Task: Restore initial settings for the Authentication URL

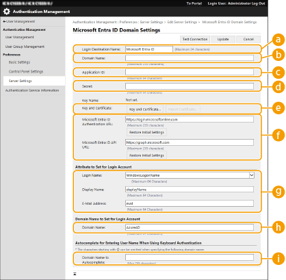Action: (x=146, y=132)
